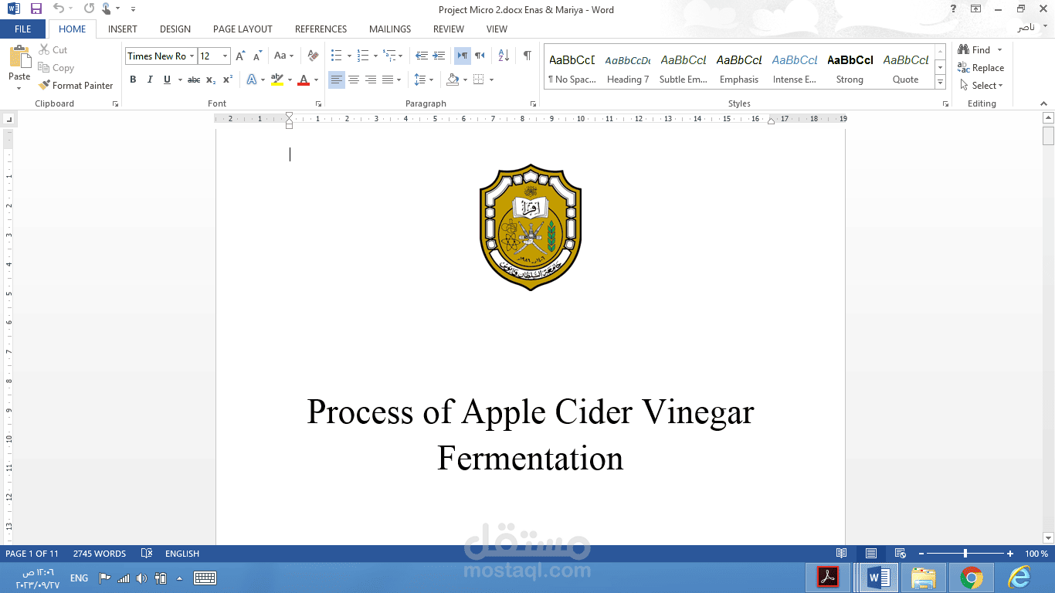Switch to the REFERENCES tab
Viewport: 1055px width, 593px height.
click(321, 29)
